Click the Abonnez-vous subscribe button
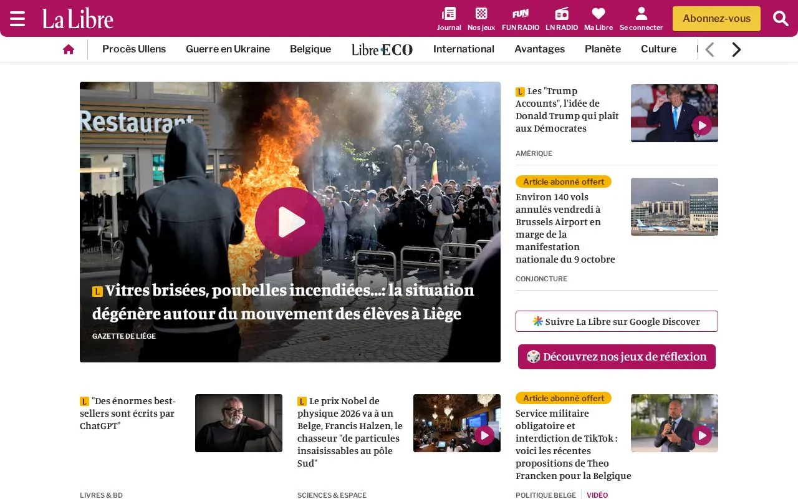Screen dimensions: 798x499 [716, 19]
